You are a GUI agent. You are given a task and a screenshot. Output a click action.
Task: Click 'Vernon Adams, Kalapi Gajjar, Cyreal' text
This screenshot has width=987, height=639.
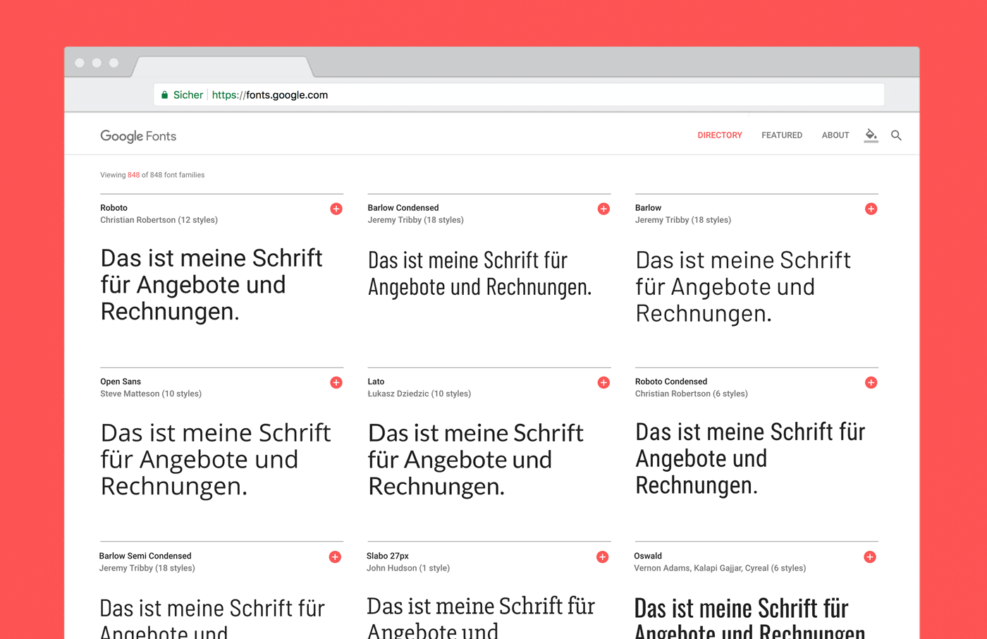(x=701, y=568)
